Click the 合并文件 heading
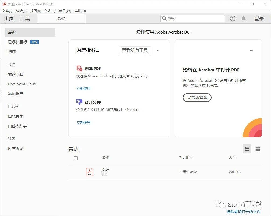The image size is (271, 216). (x=93, y=102)
